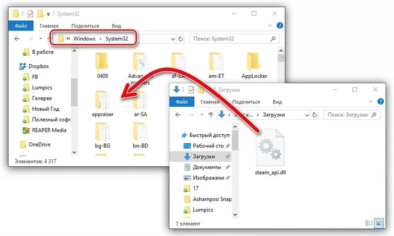Click Back arrow in Загрузки window
This screenshot has height=236, width=394.
[178, 115]
